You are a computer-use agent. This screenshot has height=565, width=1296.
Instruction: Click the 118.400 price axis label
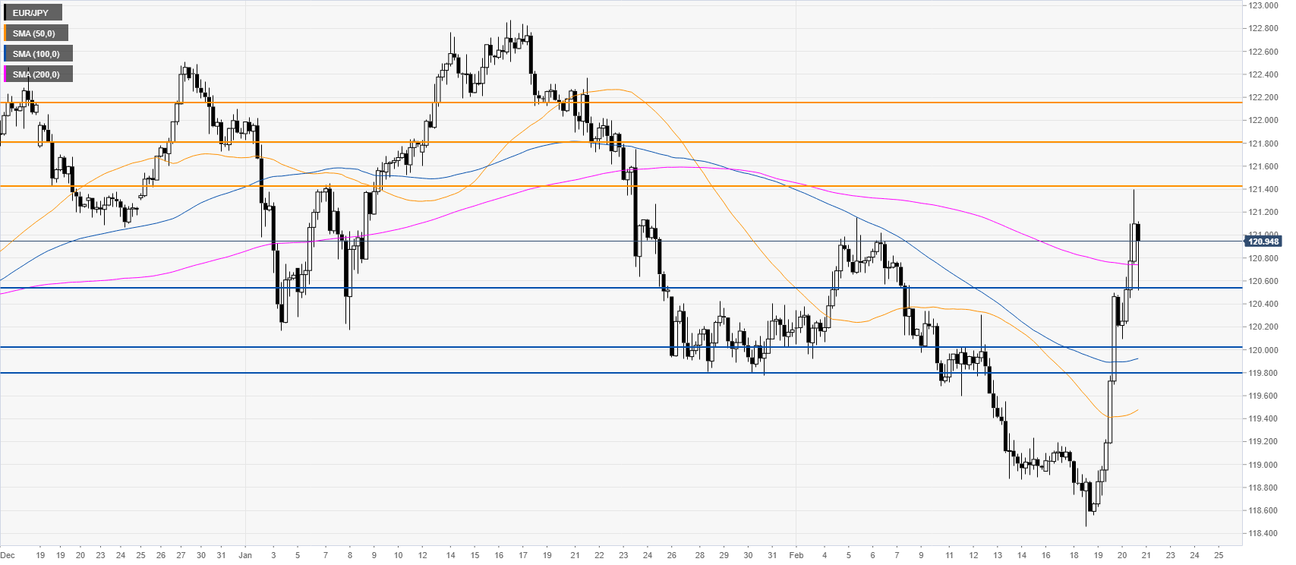1264,533
